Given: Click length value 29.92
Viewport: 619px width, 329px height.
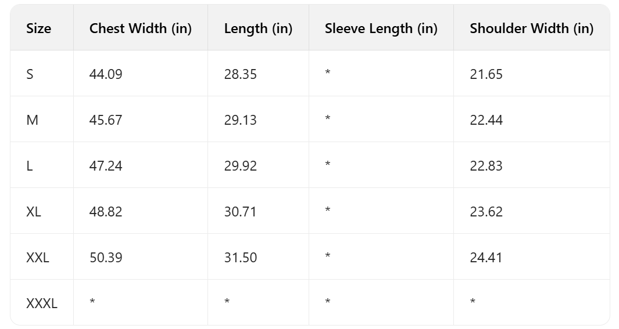Looking at the screenshot, I should click(x=241, y=166).
